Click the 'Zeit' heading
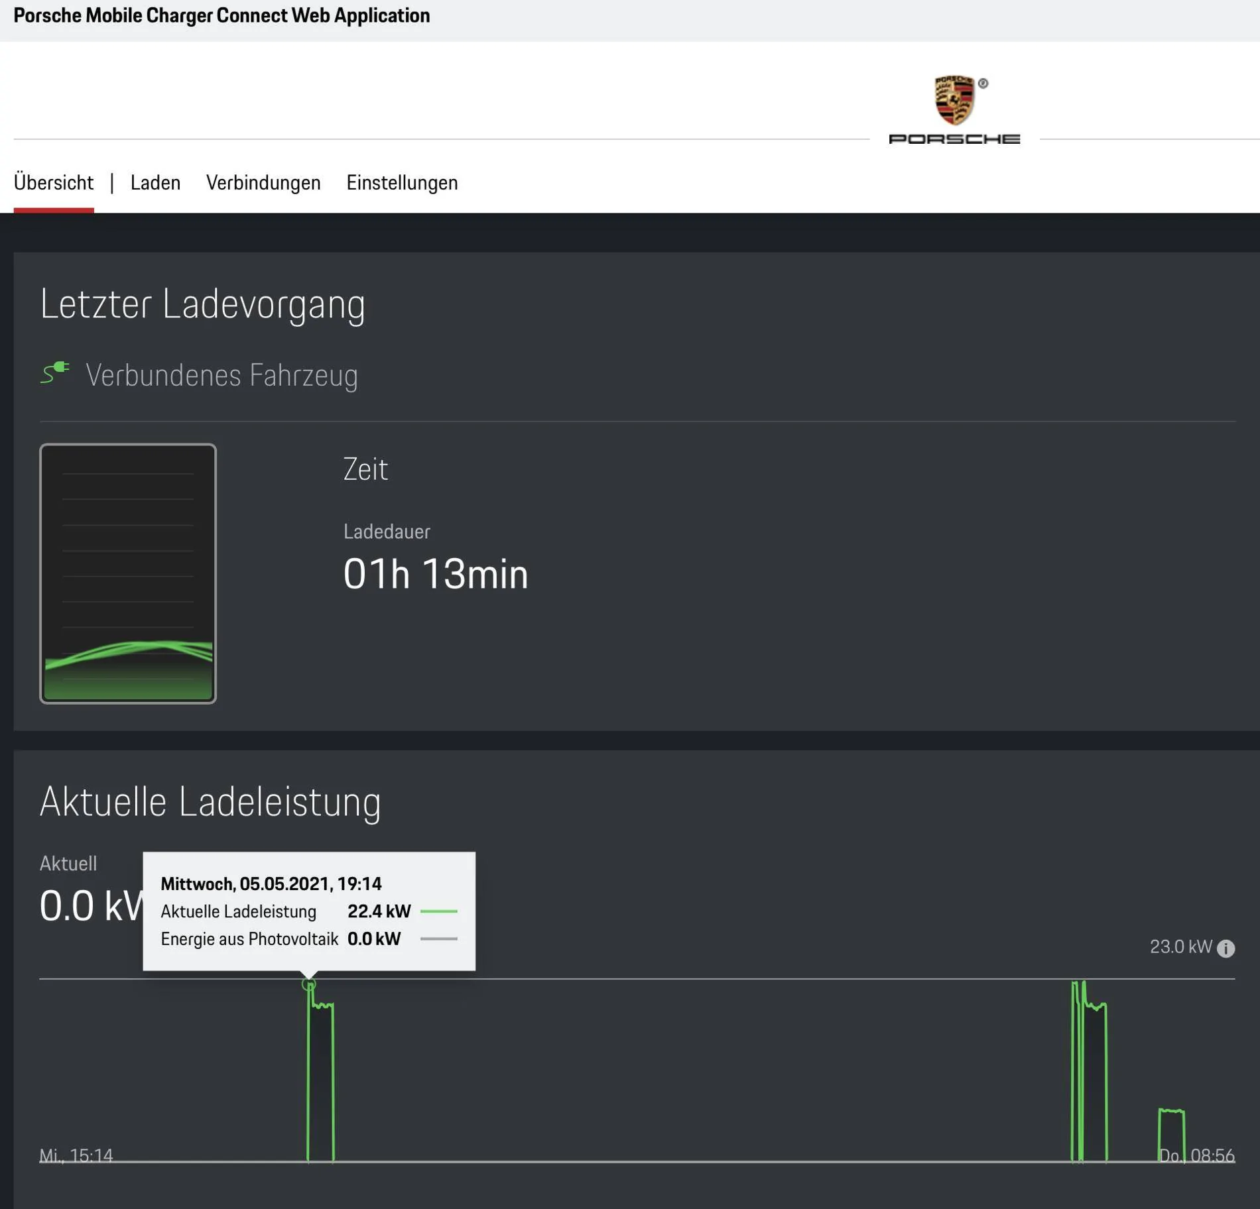Screen dimensions: 1260x1209 [x=365, y=469]
